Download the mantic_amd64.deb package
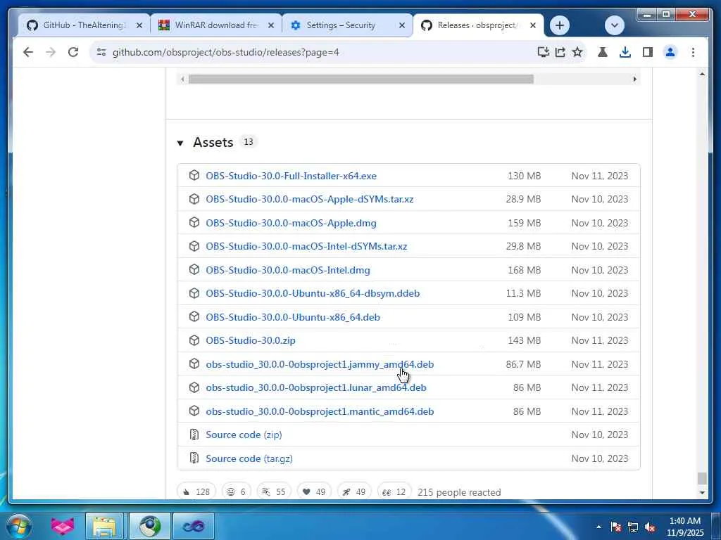 coord(320,411)
